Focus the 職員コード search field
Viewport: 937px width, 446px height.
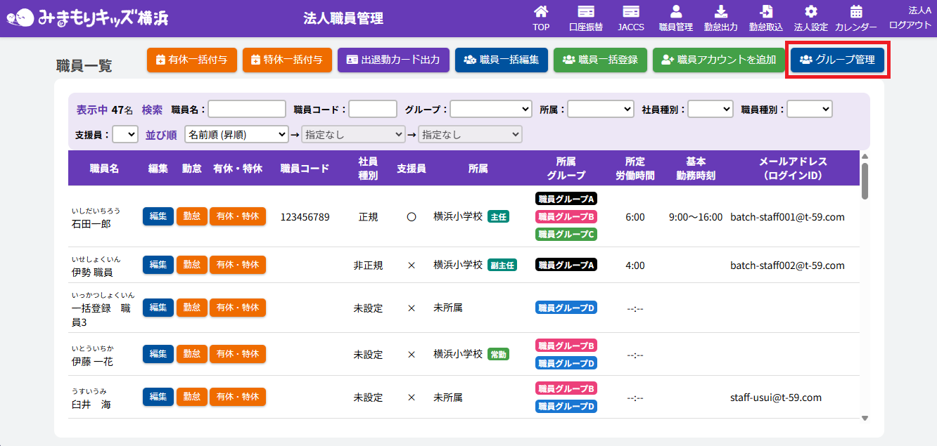coord(373,109)
